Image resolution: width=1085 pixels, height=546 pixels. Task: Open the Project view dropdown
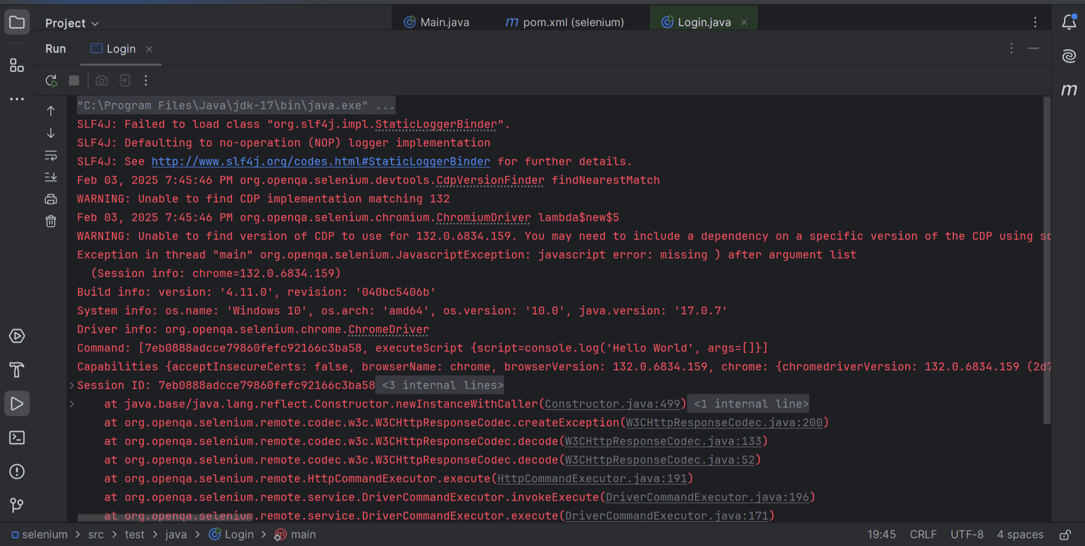tap(72, 23)
